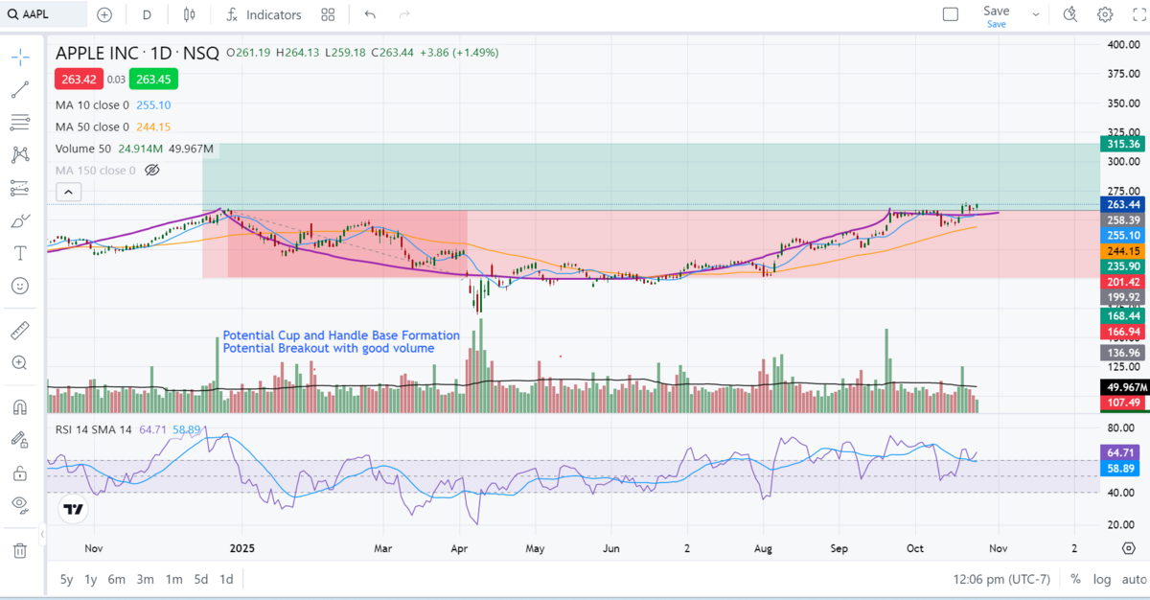Activate the magnet mode icon
The image size is (1150, 600).
pos(19,406)
